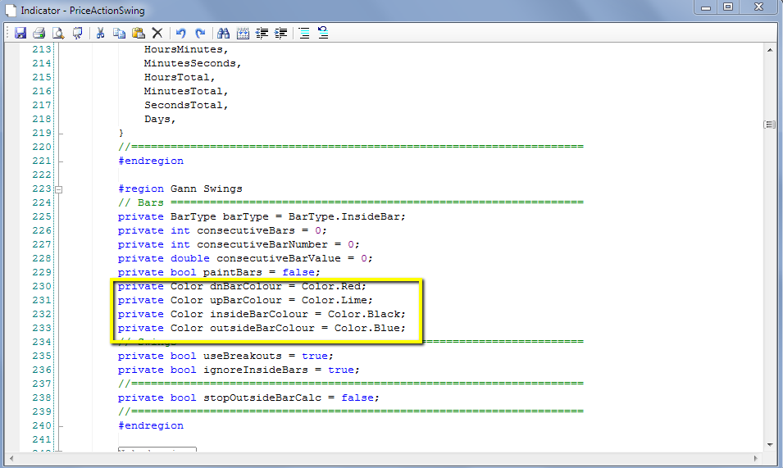This screenshot has width=783, height=468.
Task: Click on 'Color.Lime' in line 231
Action: [x=336, y=300]
